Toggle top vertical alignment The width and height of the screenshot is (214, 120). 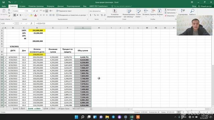pos(41,11)
